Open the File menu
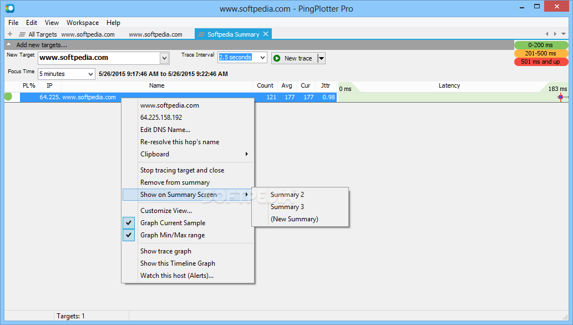This screenshot has width=573, height=325. point(13,23)
